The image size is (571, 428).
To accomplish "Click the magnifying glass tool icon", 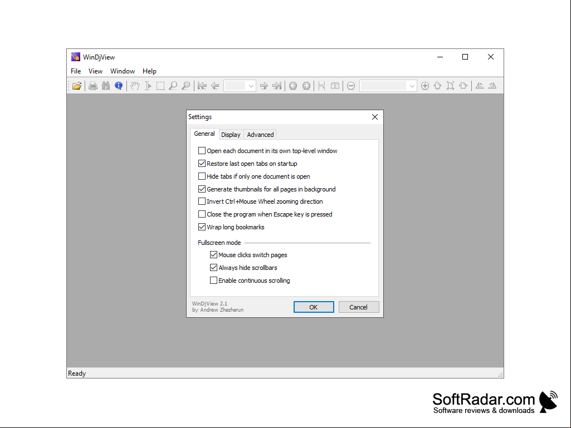I will [173, 86].
